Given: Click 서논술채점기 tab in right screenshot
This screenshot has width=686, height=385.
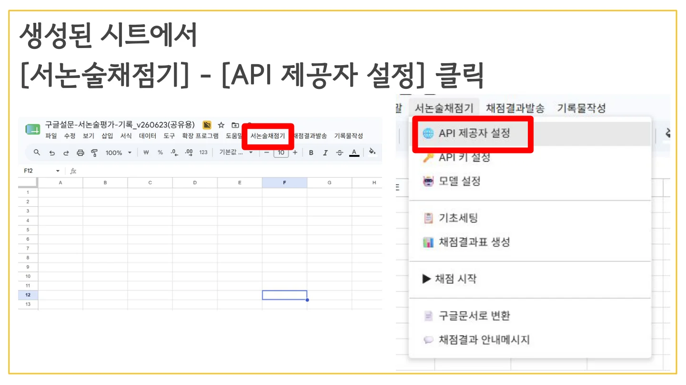Looking at the screenshot, I should pos(444,108).
